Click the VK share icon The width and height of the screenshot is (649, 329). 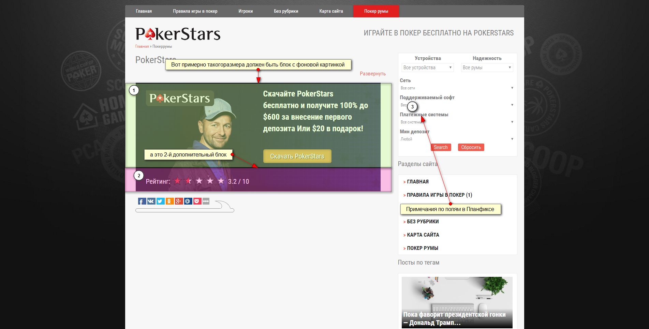(x=151, y=201)
